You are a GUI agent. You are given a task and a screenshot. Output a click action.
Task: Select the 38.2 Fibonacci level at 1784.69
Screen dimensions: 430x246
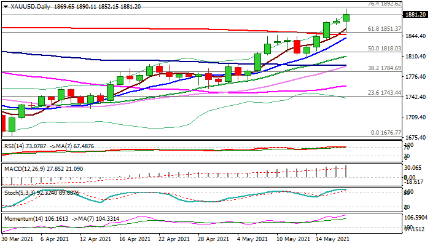384,68
